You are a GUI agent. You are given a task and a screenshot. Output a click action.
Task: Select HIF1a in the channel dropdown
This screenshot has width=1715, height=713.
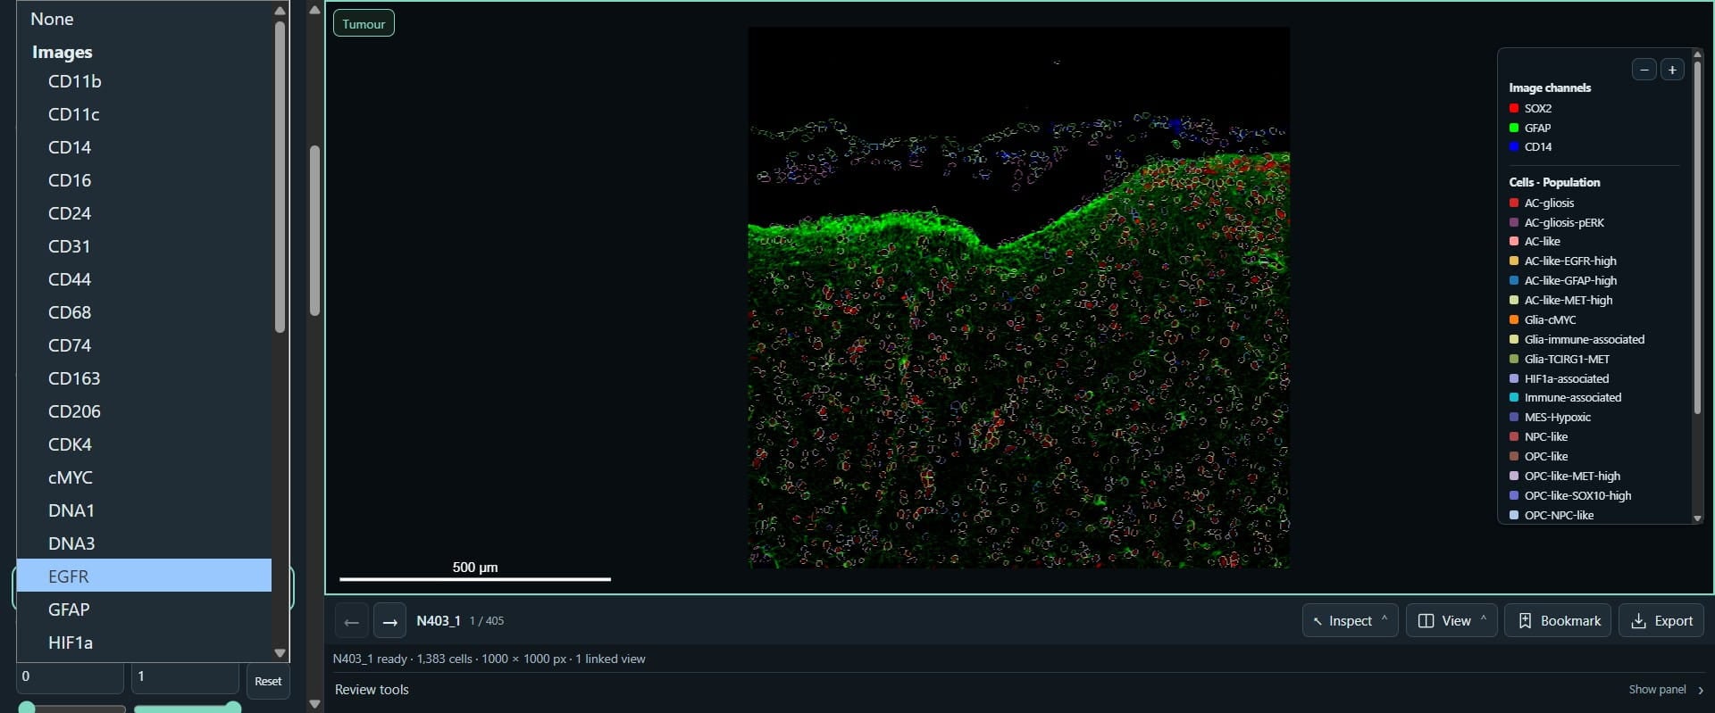[x=144, y=643]
